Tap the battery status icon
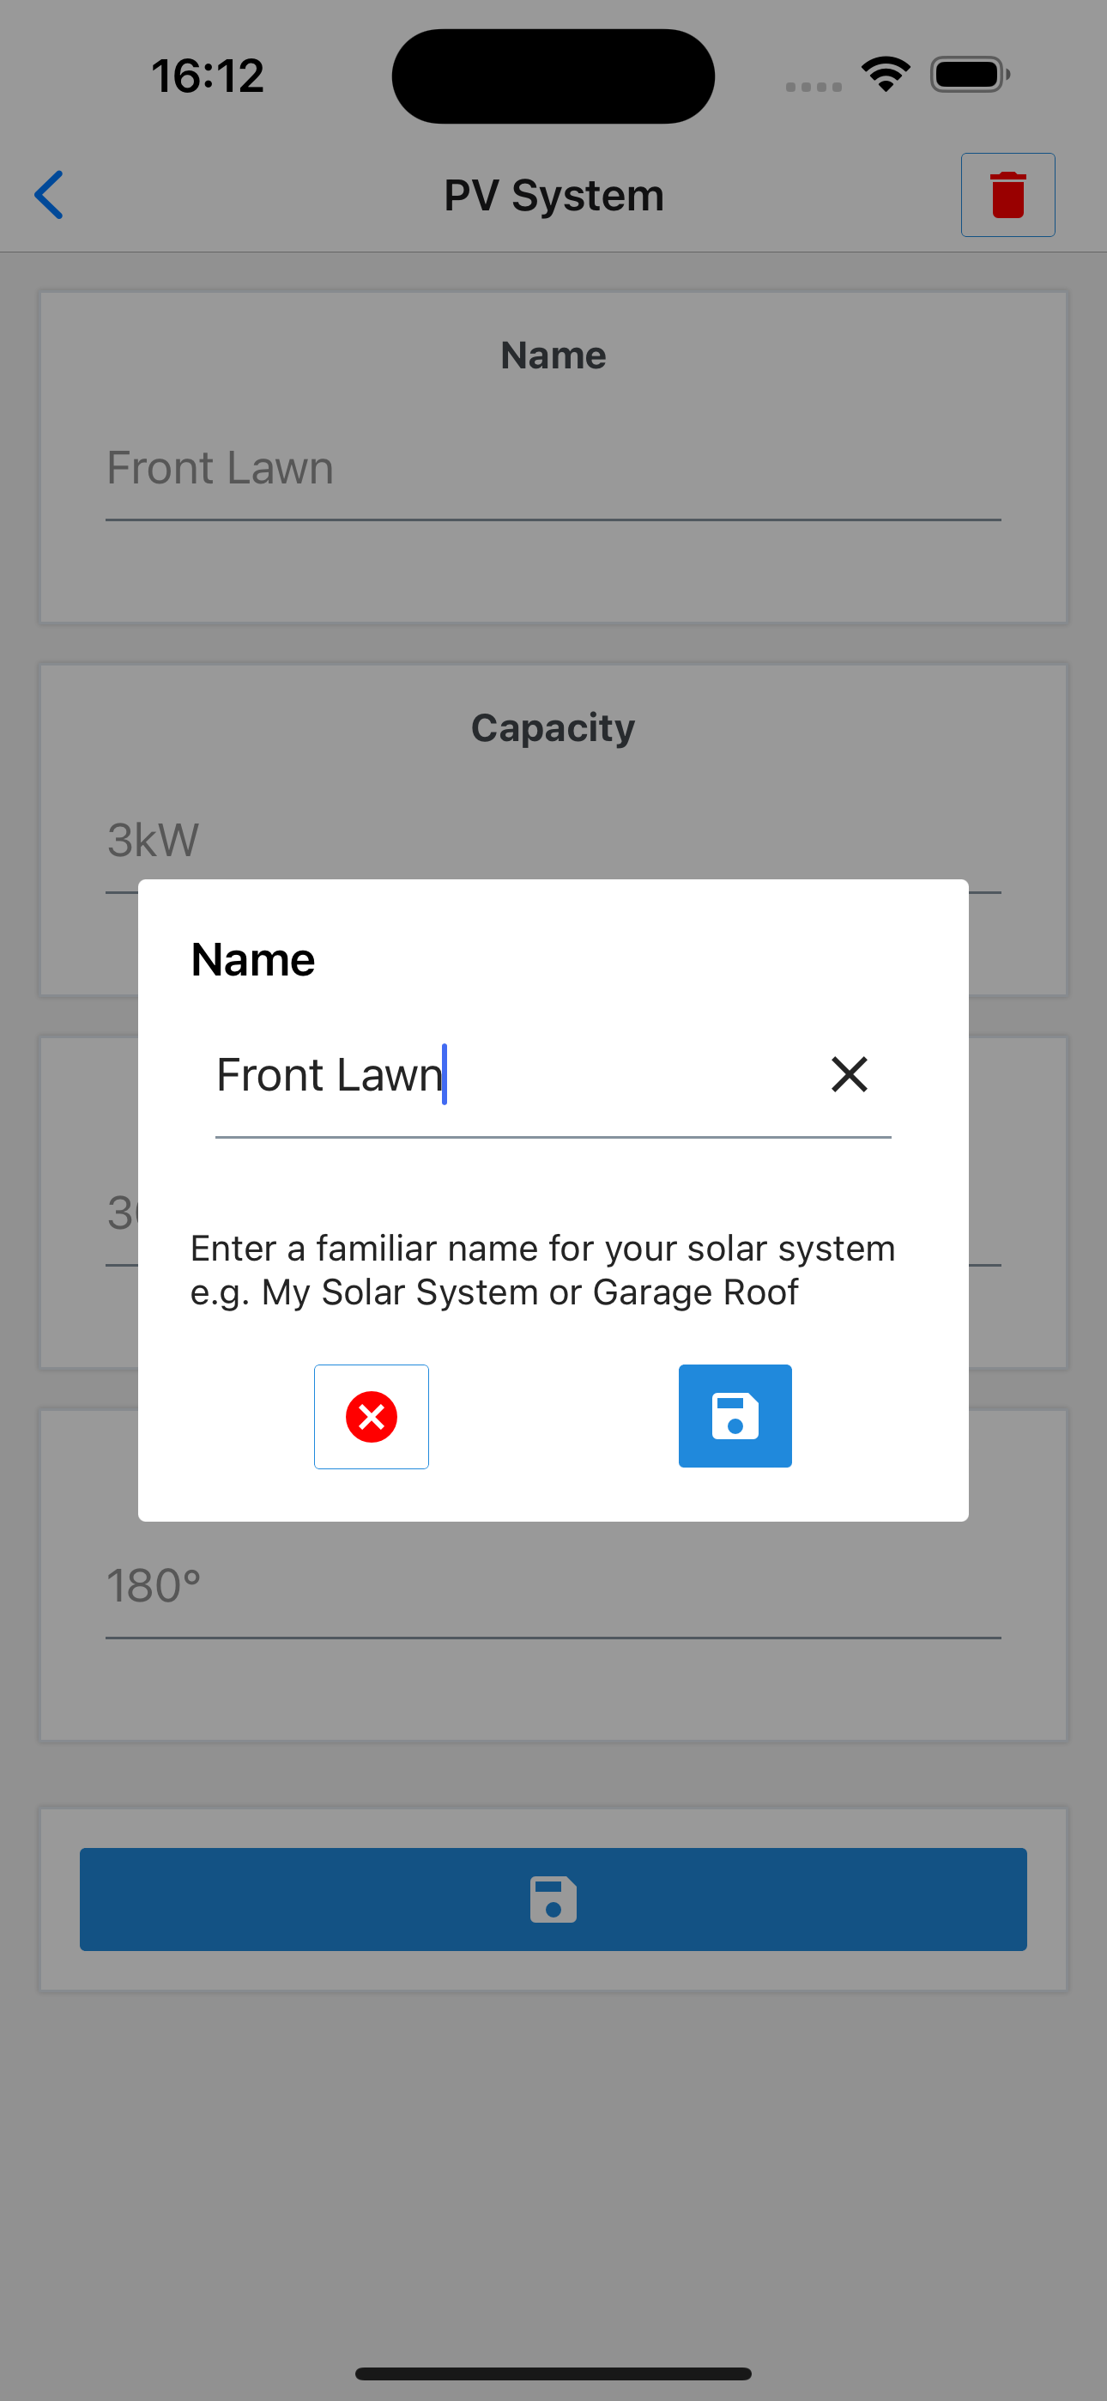The width and height of the screenshot is (1107, 2401). click(969, 75)
